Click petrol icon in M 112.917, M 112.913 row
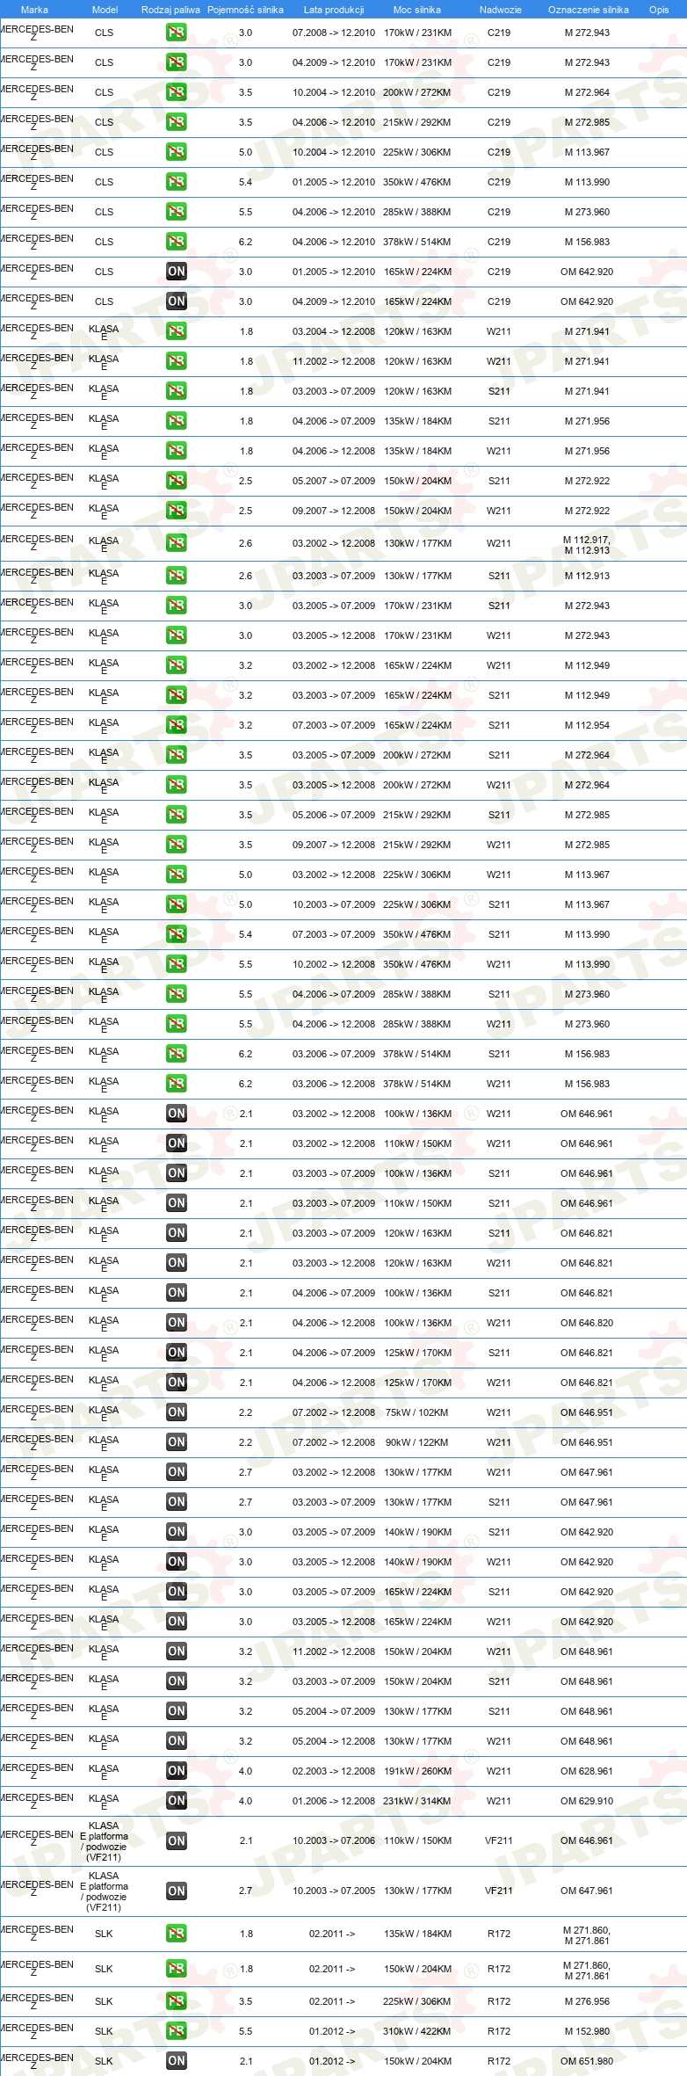 pos(176,543)
